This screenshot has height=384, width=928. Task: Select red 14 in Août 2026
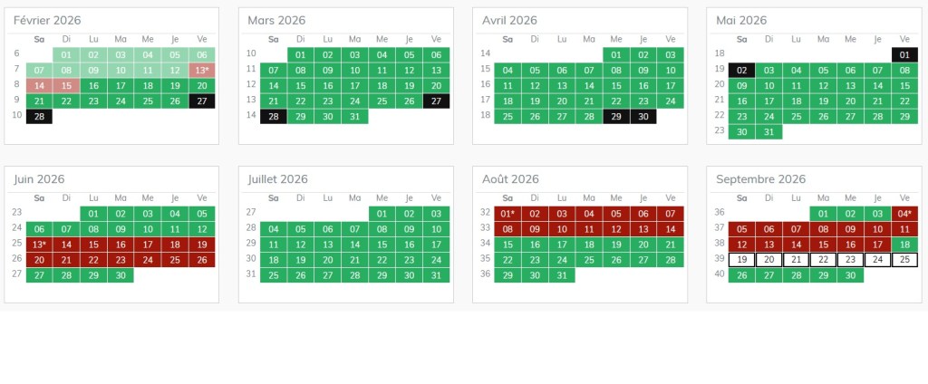point(670,229)
